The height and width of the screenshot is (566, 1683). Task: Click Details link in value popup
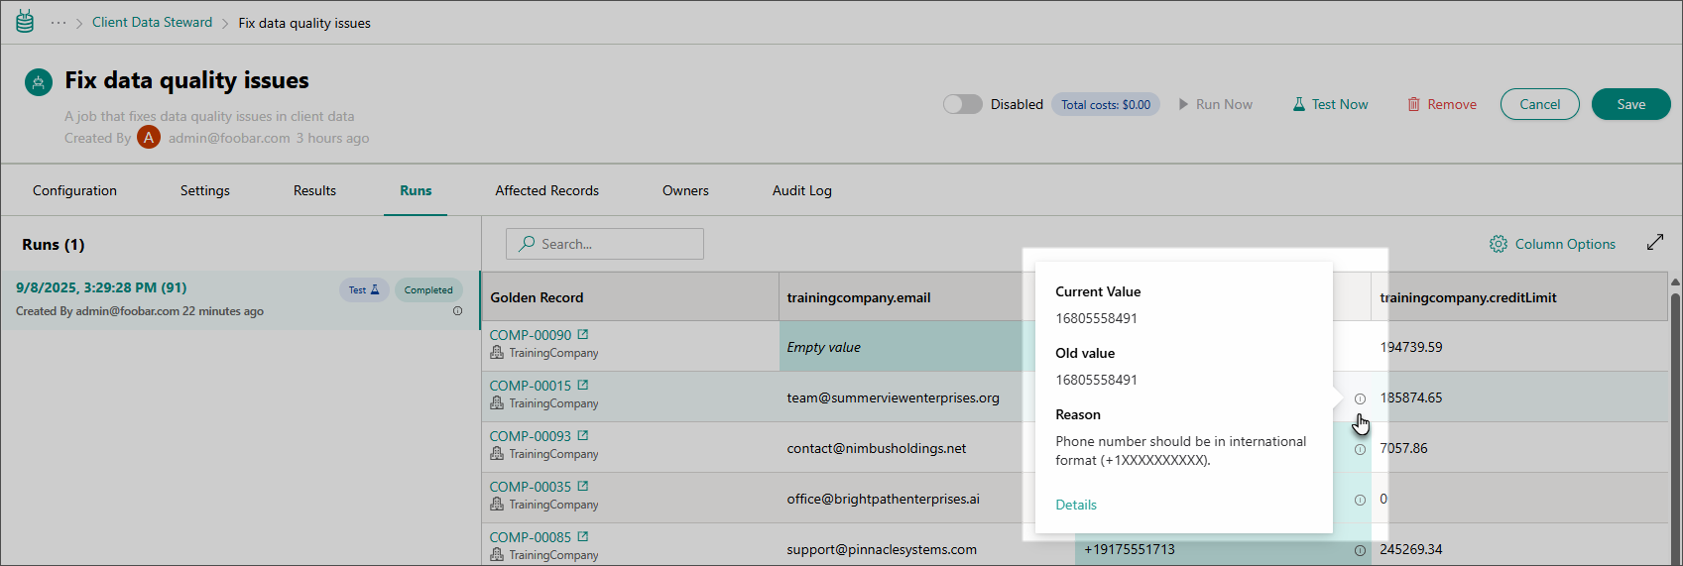[x=1075, y=505]
